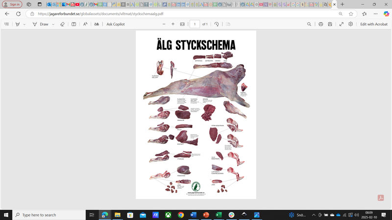Image resolution: width=392 pixels, height=220 pixels.
Task: Click the page number input field
Action: click(x=195, y=24)
